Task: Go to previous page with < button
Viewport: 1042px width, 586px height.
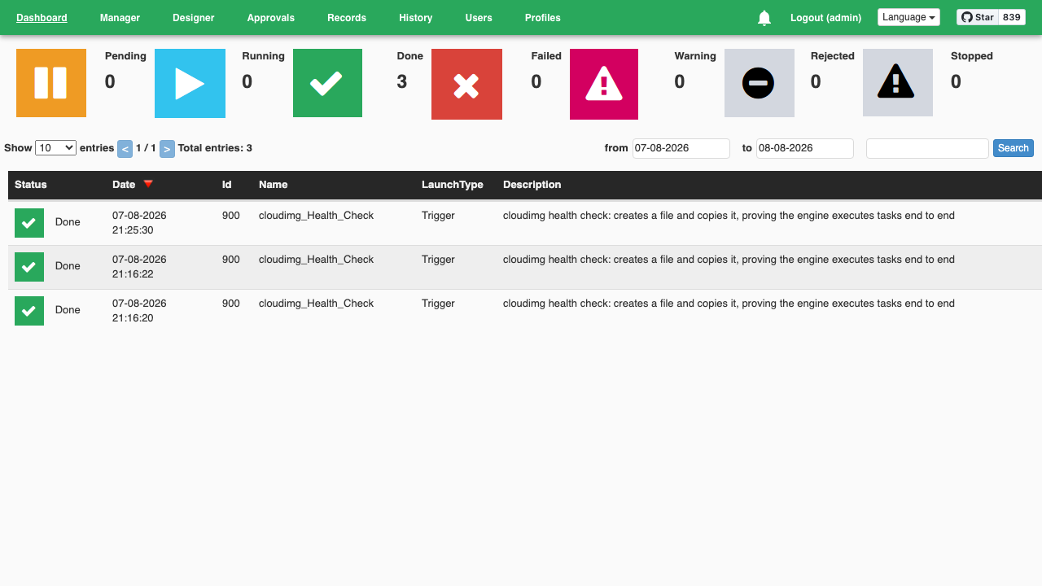Action: point(125,149)
